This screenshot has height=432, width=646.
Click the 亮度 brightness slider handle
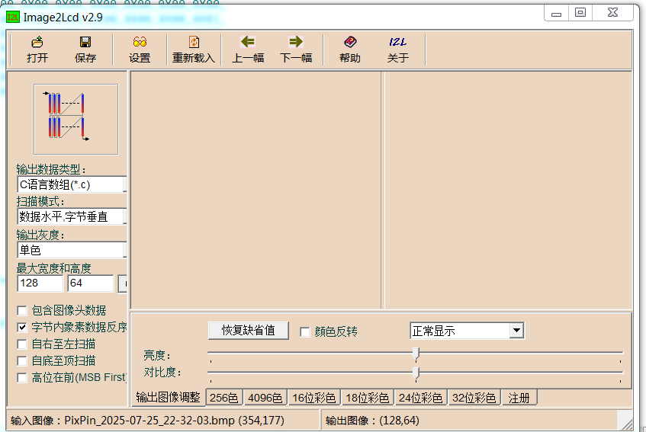point(416,354)
